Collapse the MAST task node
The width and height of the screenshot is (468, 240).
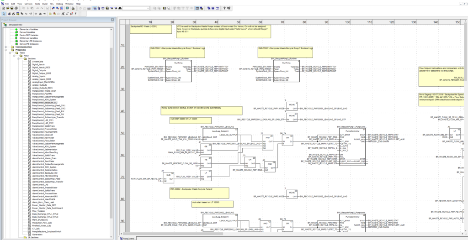[x=14, y=56]
